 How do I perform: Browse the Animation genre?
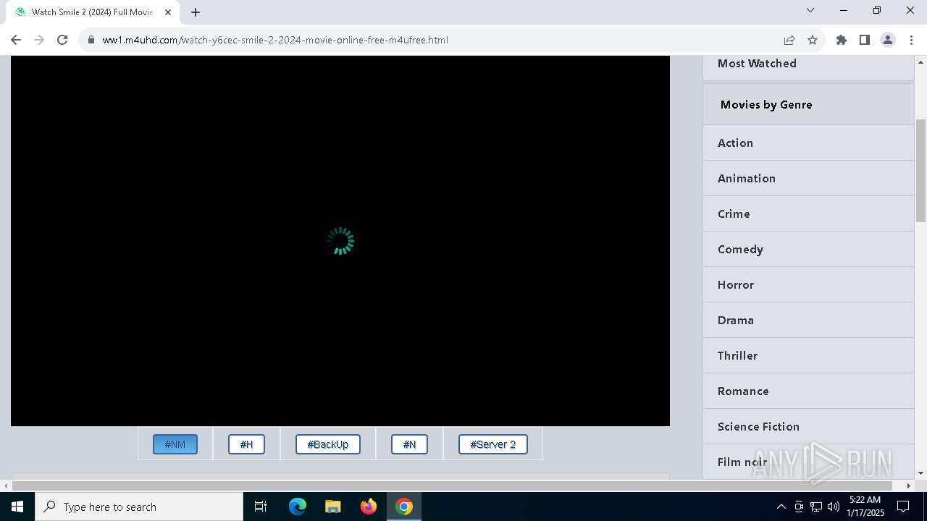pos(808,178)
